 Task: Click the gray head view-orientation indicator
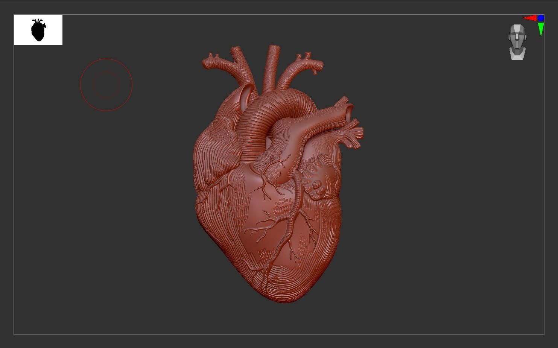[x=517, y=42]
